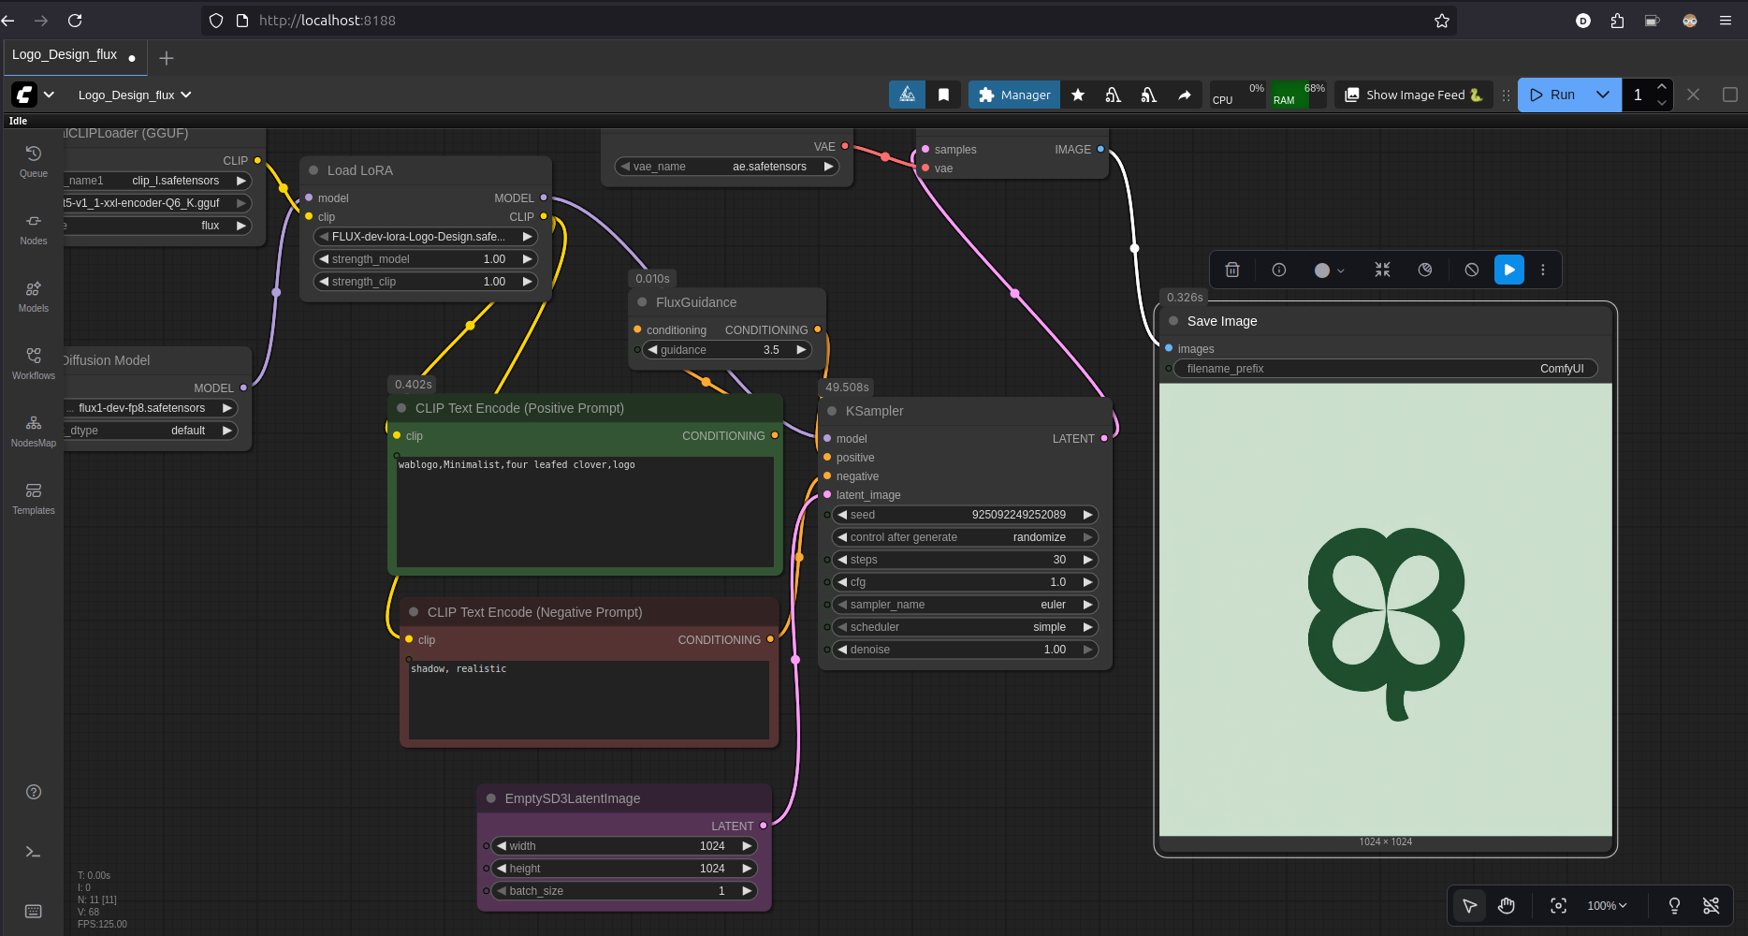Open the zoom percentage dropdown
1748x936 pixels.
pyautogui.click(x=1607, y=905)
